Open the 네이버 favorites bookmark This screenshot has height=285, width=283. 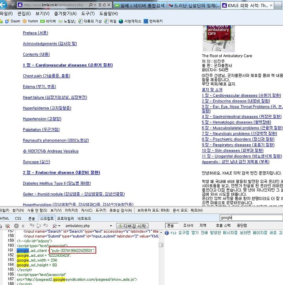point(48,21)
